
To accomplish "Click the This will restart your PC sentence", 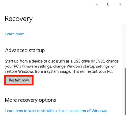I will pyautogui.click(x=92, y=71).
